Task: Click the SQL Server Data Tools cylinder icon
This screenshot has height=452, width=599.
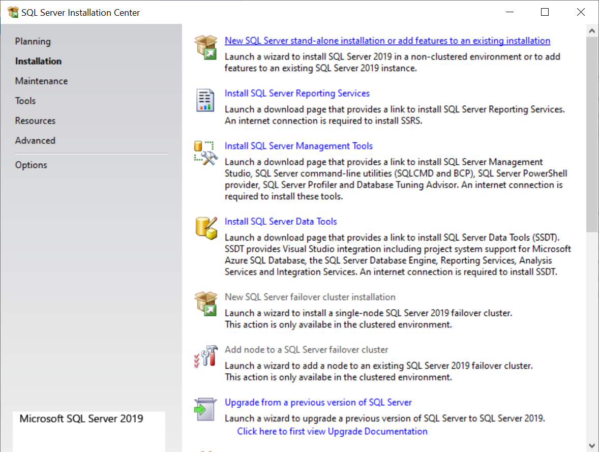Action: point(206,228)
